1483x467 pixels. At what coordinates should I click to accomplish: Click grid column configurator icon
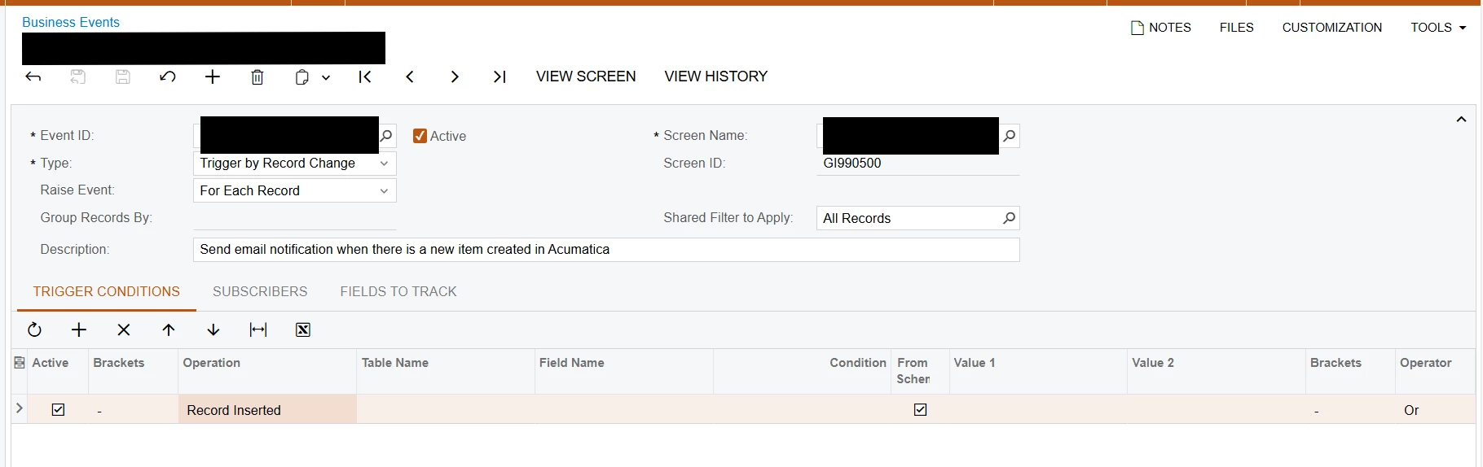click(x=20, y=363)
